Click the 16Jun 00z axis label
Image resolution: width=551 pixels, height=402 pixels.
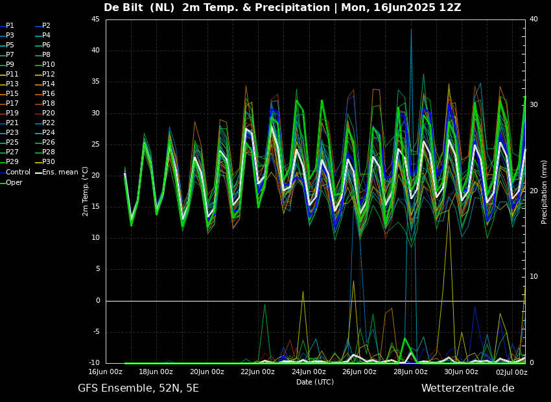105,372
